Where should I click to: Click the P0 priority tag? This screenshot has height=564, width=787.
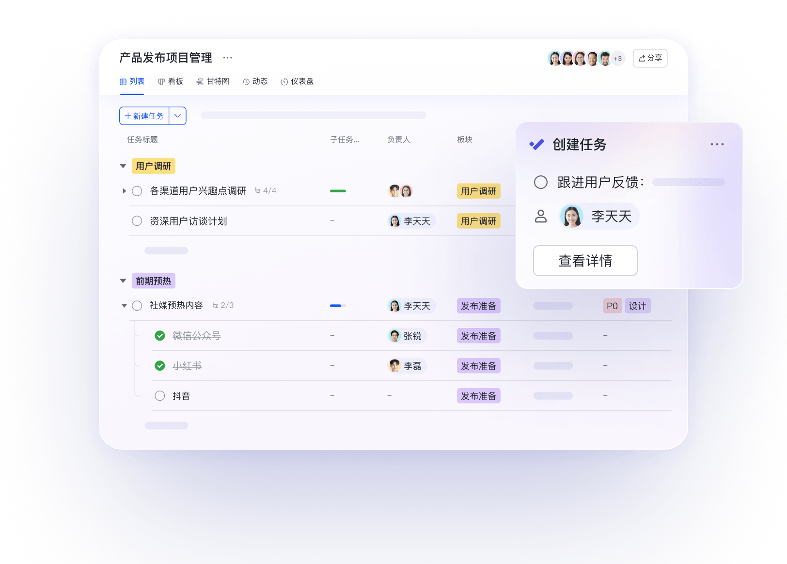pos(612,306)
